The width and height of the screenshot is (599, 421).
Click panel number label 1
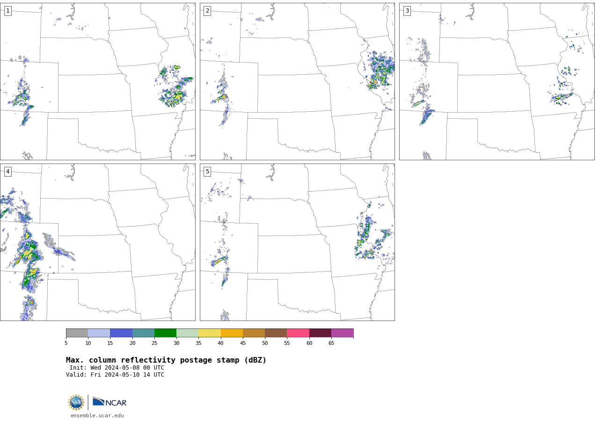pyautogui.click(x=8, y=11)
